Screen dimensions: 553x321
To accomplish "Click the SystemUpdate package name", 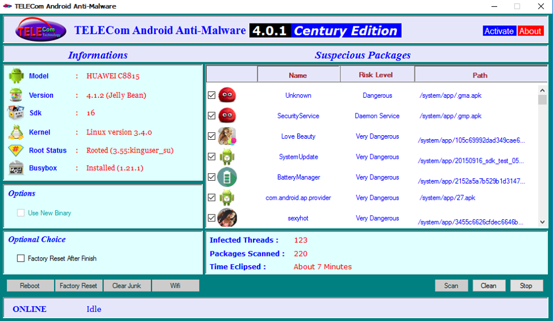I will click(298, 157).
